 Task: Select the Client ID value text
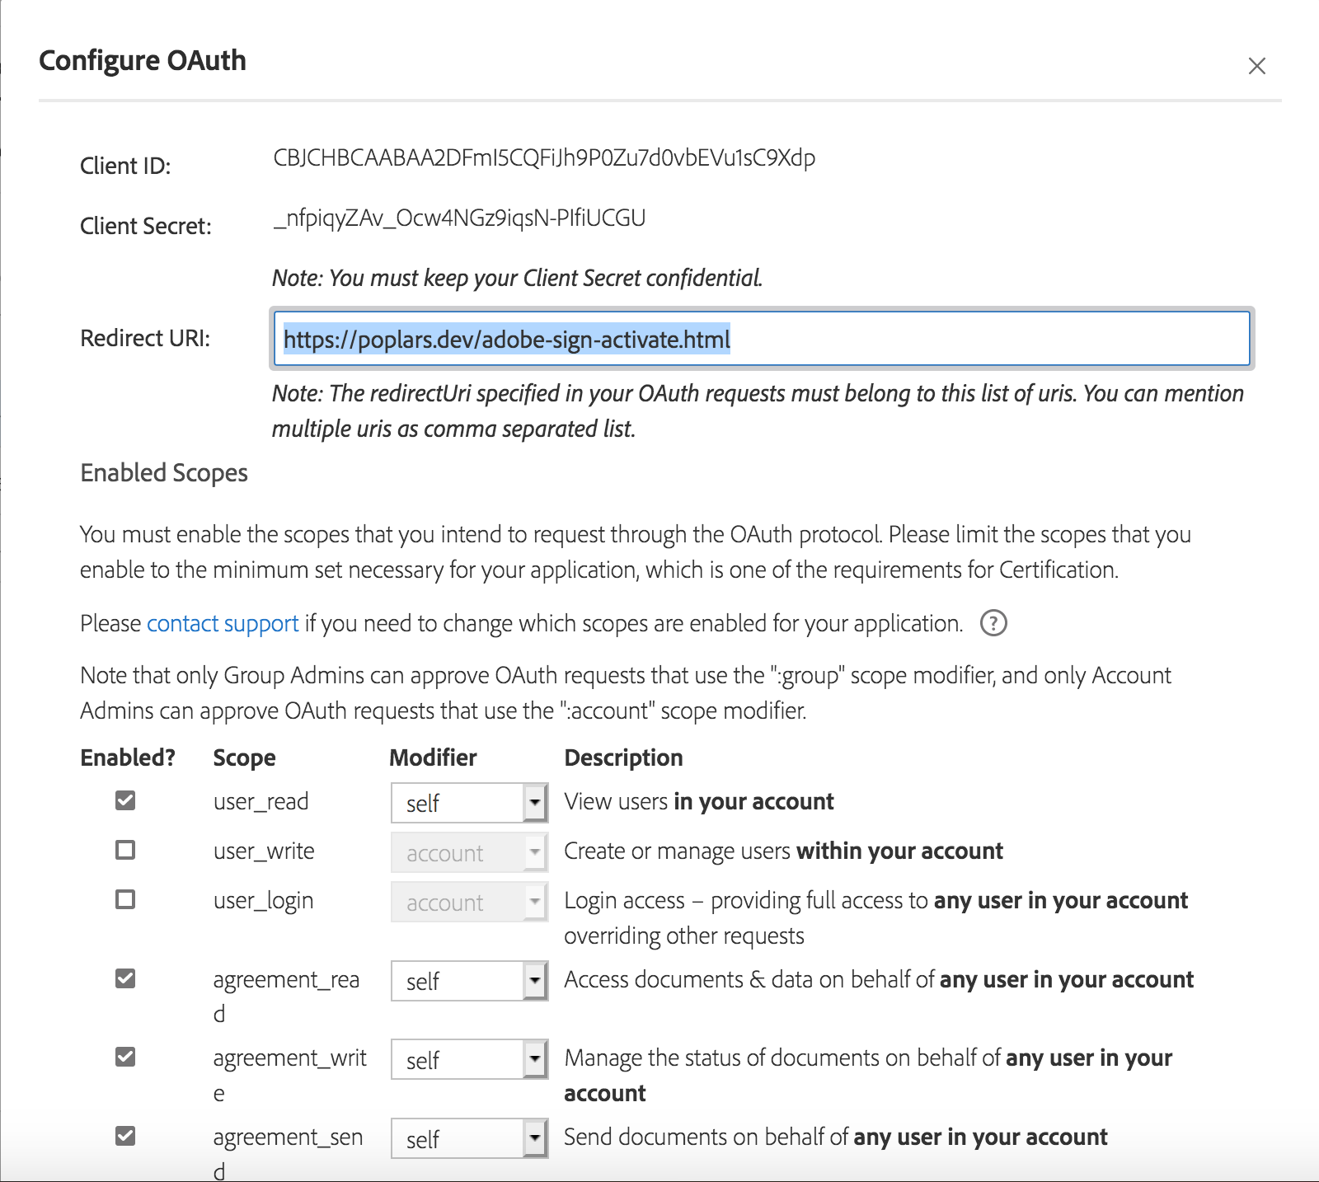point(544,157)
